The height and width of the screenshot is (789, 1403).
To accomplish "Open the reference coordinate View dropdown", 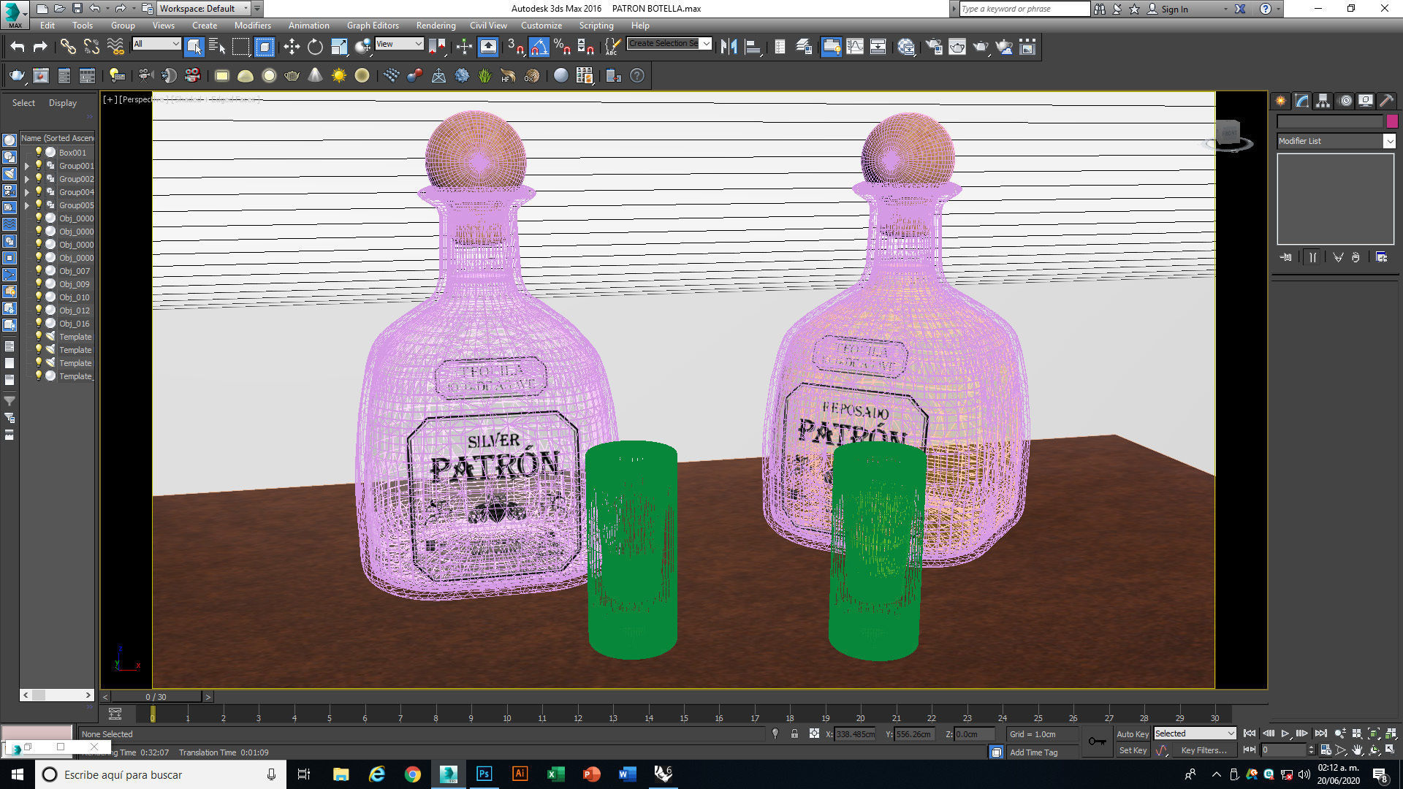I will tap(399, 44).
